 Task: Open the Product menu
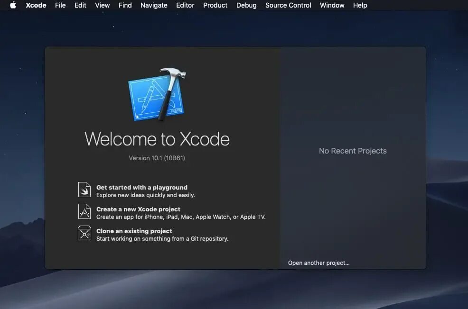215,5
